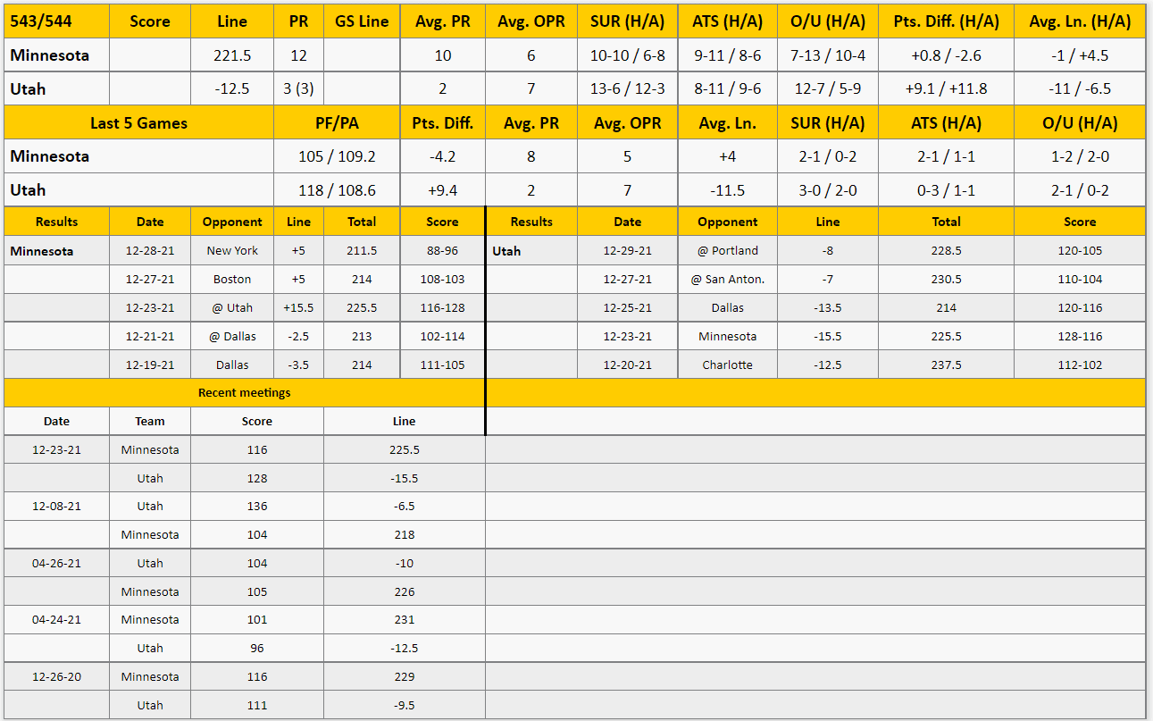Select Minnesota's line value 221.5
Image resolution: width=1153 pixels, height=721 pixels.
coord(232,55)
